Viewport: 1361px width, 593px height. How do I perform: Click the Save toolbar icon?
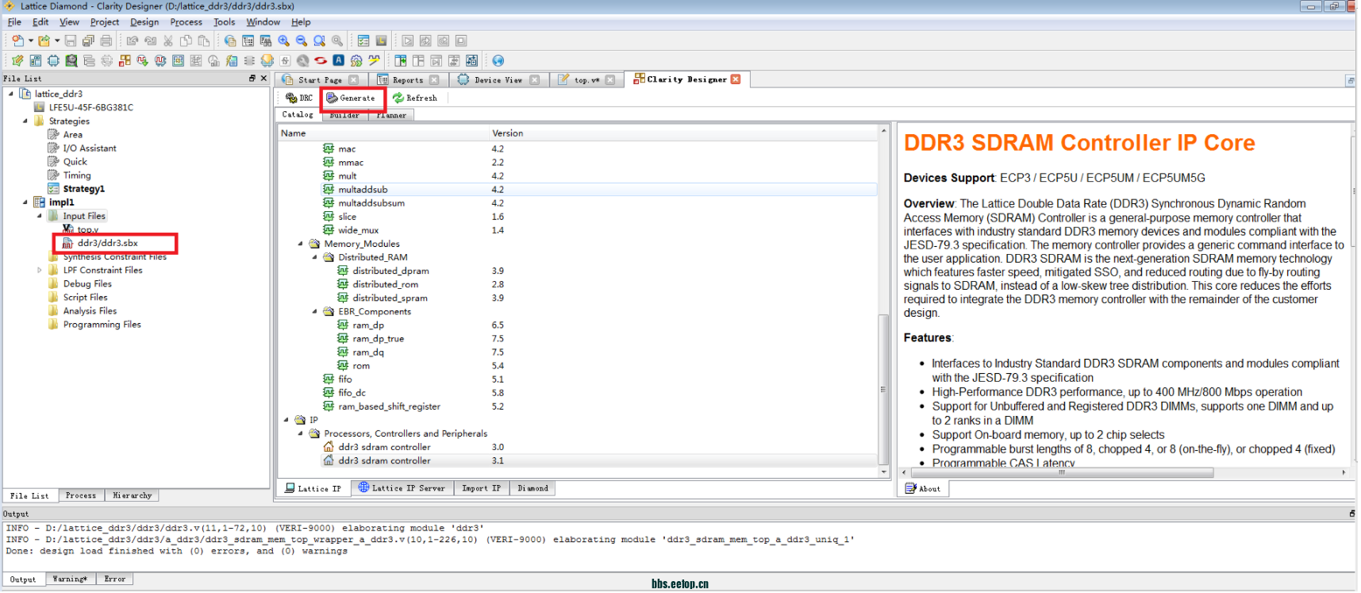pyautogui.click(x=71, y=40)
